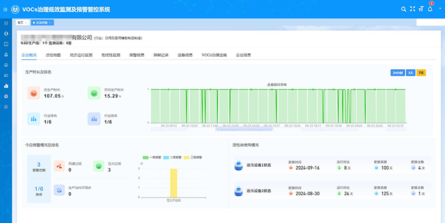Click the 26天 running duration value

tap(348, 193)
